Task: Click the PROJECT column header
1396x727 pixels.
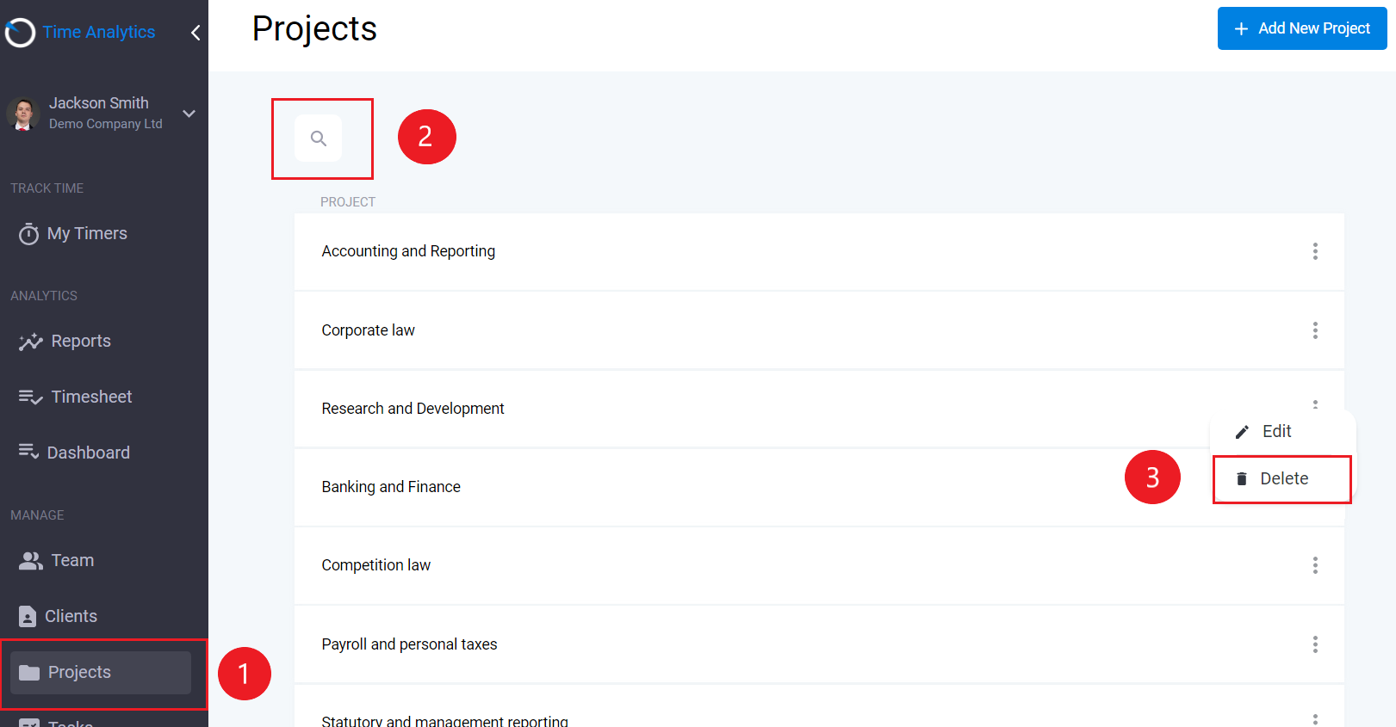Action: [x=348, y=202]
